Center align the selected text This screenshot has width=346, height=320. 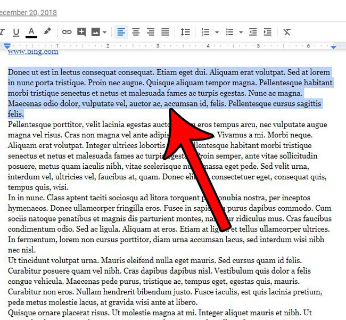136,32
